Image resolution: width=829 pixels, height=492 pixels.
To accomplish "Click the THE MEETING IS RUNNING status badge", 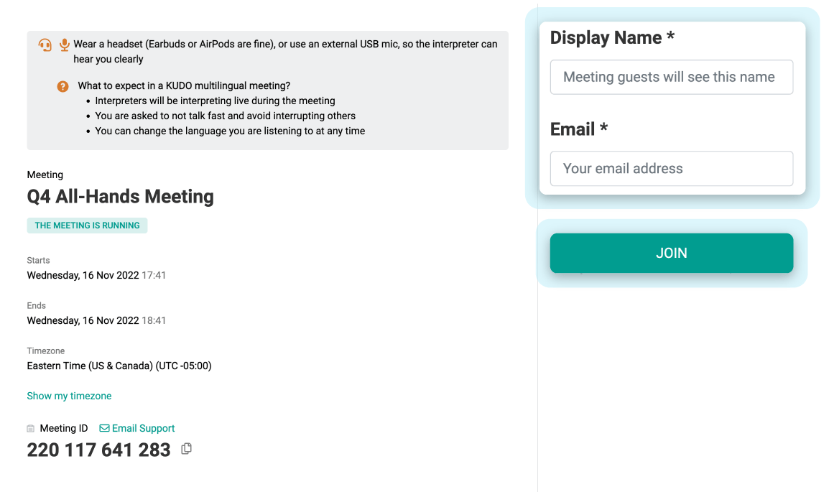I will (87, 225).
